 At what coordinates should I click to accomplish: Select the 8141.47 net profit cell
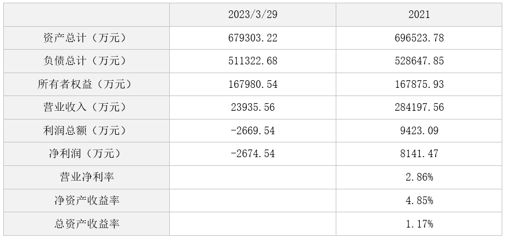(x=419, y=154)
